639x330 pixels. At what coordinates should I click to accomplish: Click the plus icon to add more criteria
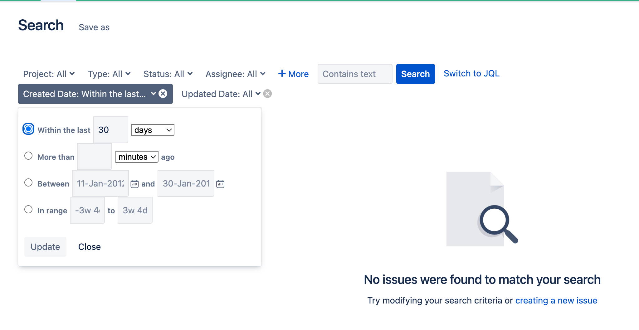coord(282,74)
